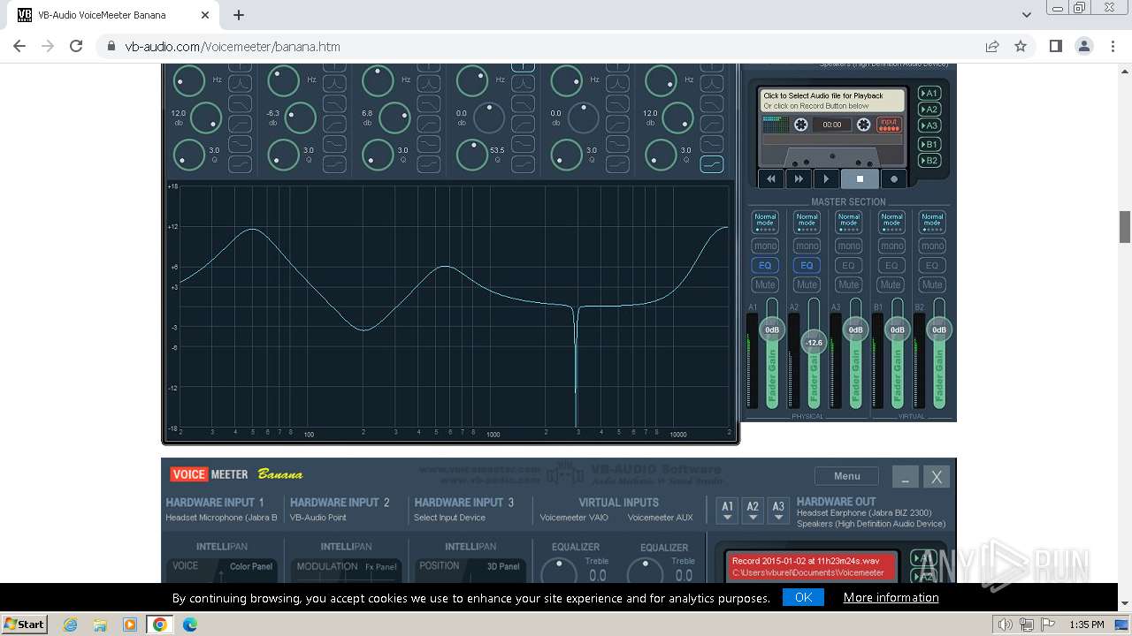Switch B2 bus Normal mode
The height and width of the screenshot is (636, 1132).
pyautogui.click(x=932, y=222)
